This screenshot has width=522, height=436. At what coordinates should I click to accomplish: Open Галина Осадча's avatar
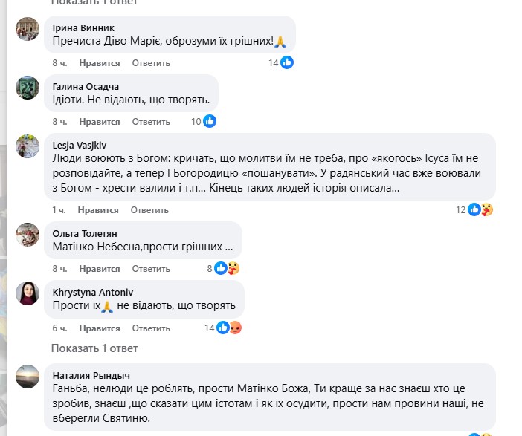tap(28, 88)
